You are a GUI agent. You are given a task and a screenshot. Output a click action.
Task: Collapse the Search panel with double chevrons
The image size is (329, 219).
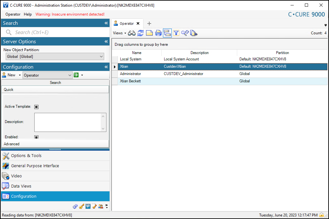[106, 23]
